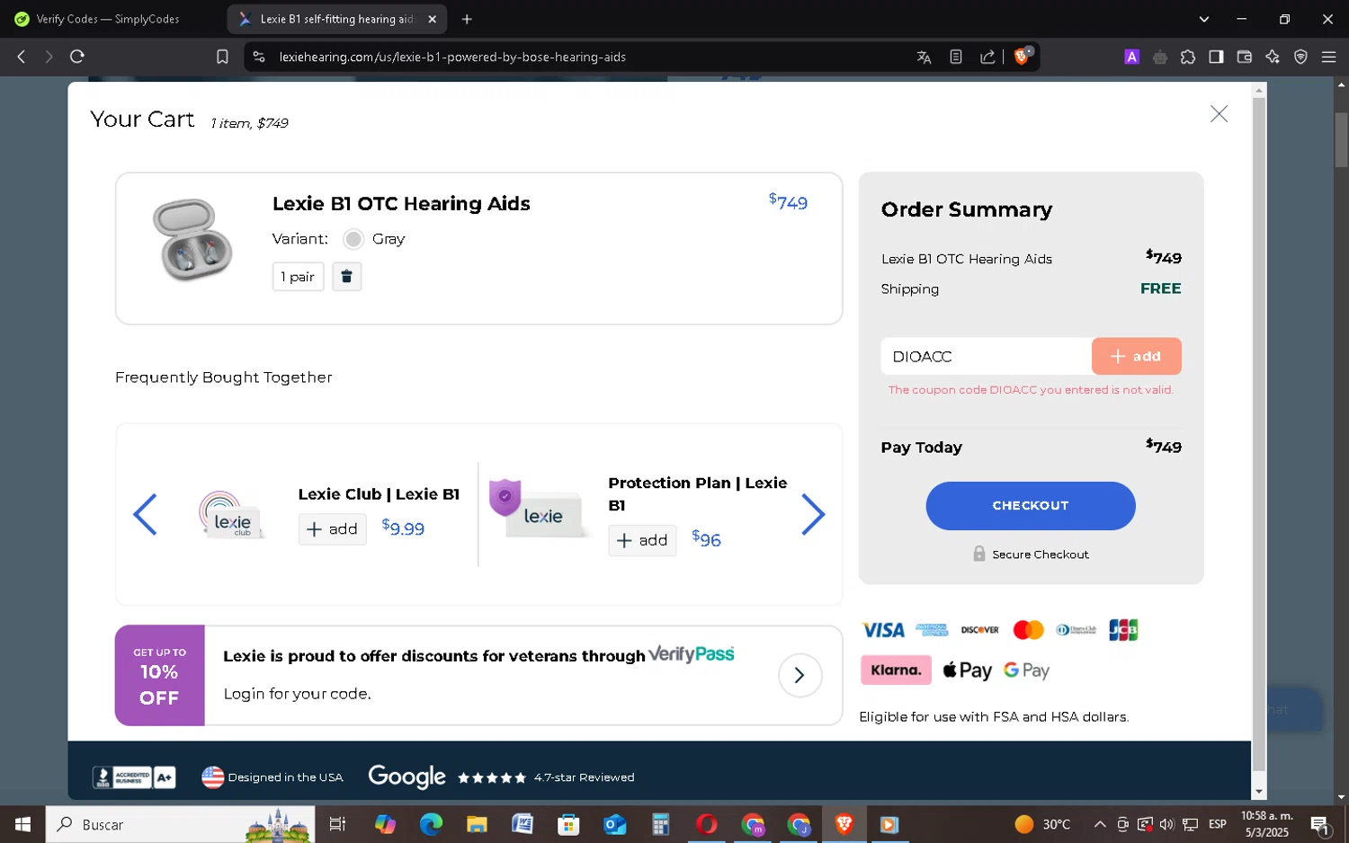The width and height of the screenshot is (1349, 843).
Task: Open Task View on the taskbar
Action: (337, 824)
